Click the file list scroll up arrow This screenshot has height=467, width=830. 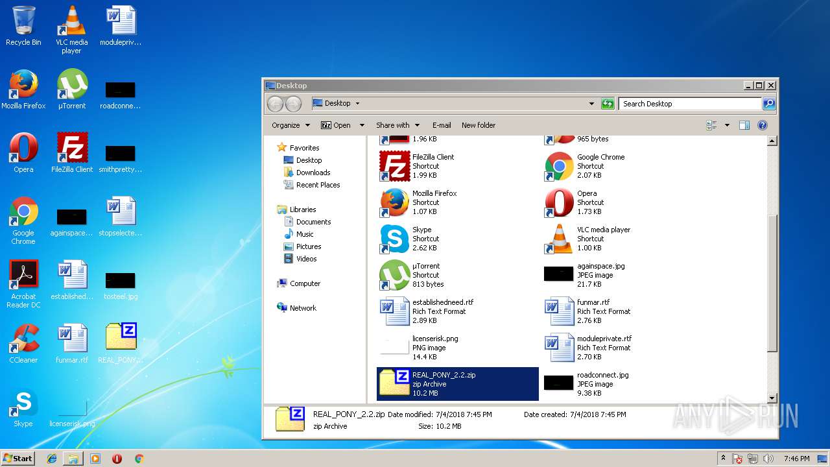pyautogui.click(x=772, y=141)
